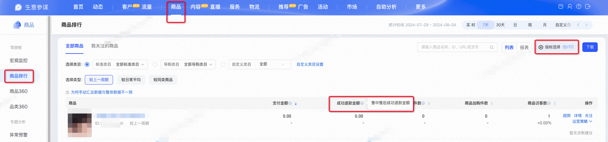Click the 自定义类目设置 link
The height and width of the screenshot is (142, 608).
pyautogui.click(x=310, y=64)
